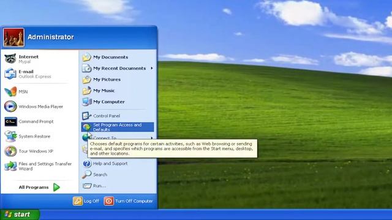Click the Windows Media Player label
Image resolution: width=392 pixels, height=220 pixels.
point(41,107)
